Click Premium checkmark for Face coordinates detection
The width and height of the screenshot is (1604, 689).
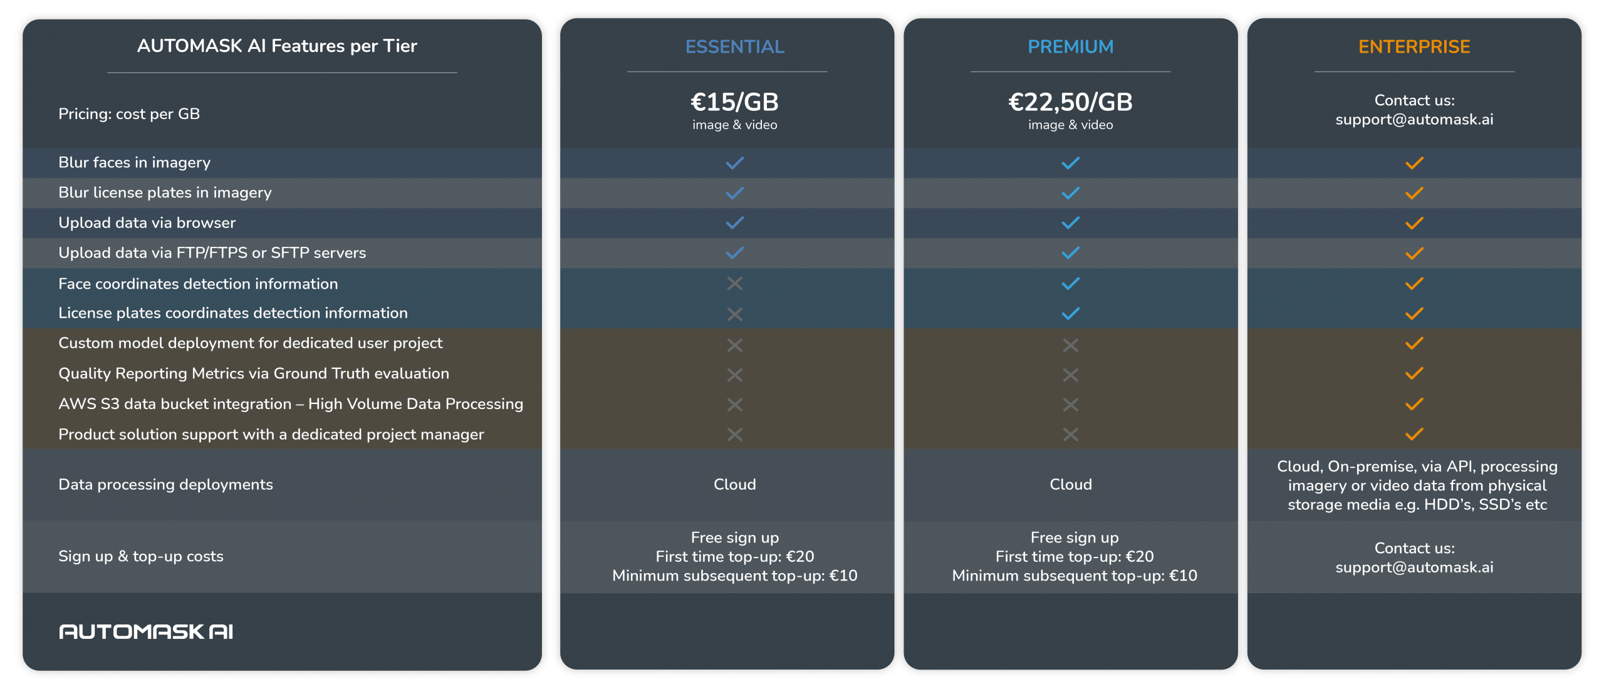[1070, 284]
